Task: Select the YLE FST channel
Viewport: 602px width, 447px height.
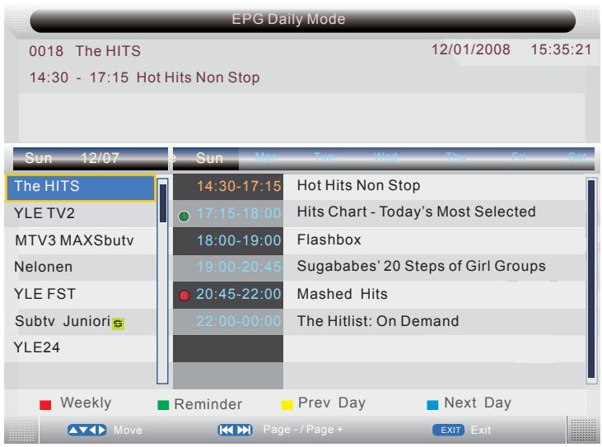Action: (81, 294)
